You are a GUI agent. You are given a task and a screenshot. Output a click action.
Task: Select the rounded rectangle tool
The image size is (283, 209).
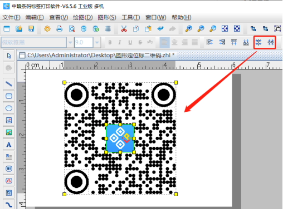9,96
